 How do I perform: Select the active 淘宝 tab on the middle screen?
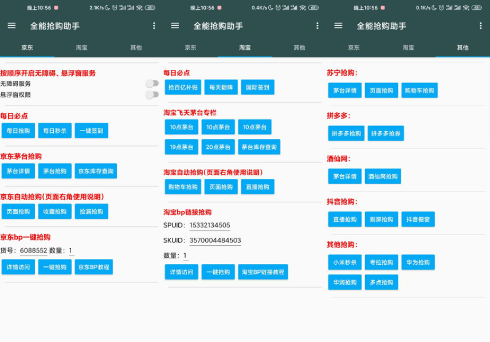[x=245, y=48]
